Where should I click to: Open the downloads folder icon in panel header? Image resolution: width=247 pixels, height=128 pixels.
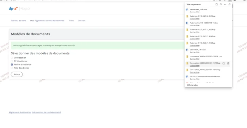[217, 5]
